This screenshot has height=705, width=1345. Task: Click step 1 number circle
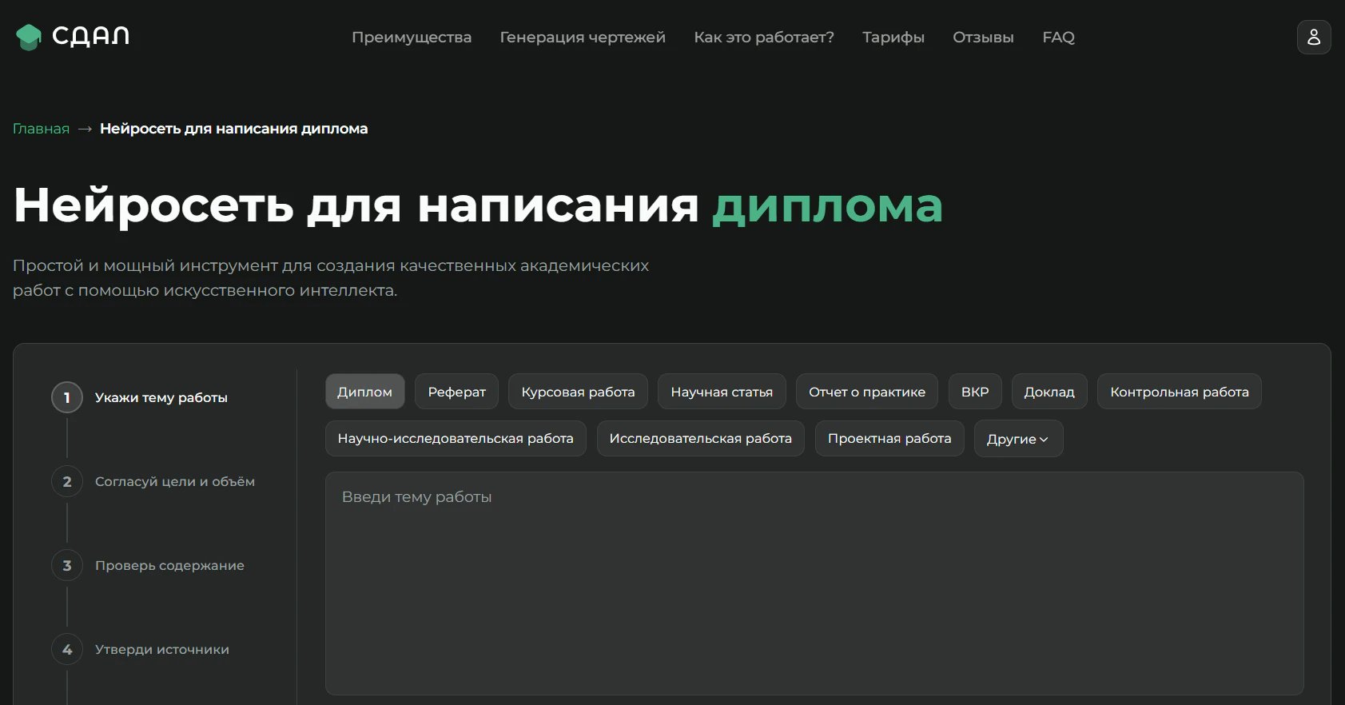[x=67, y=397]
